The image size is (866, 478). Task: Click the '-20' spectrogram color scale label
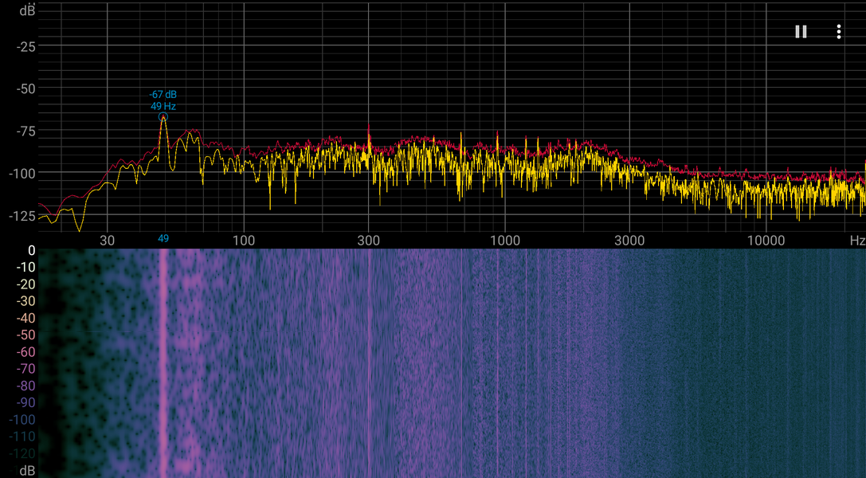[25, 284]
